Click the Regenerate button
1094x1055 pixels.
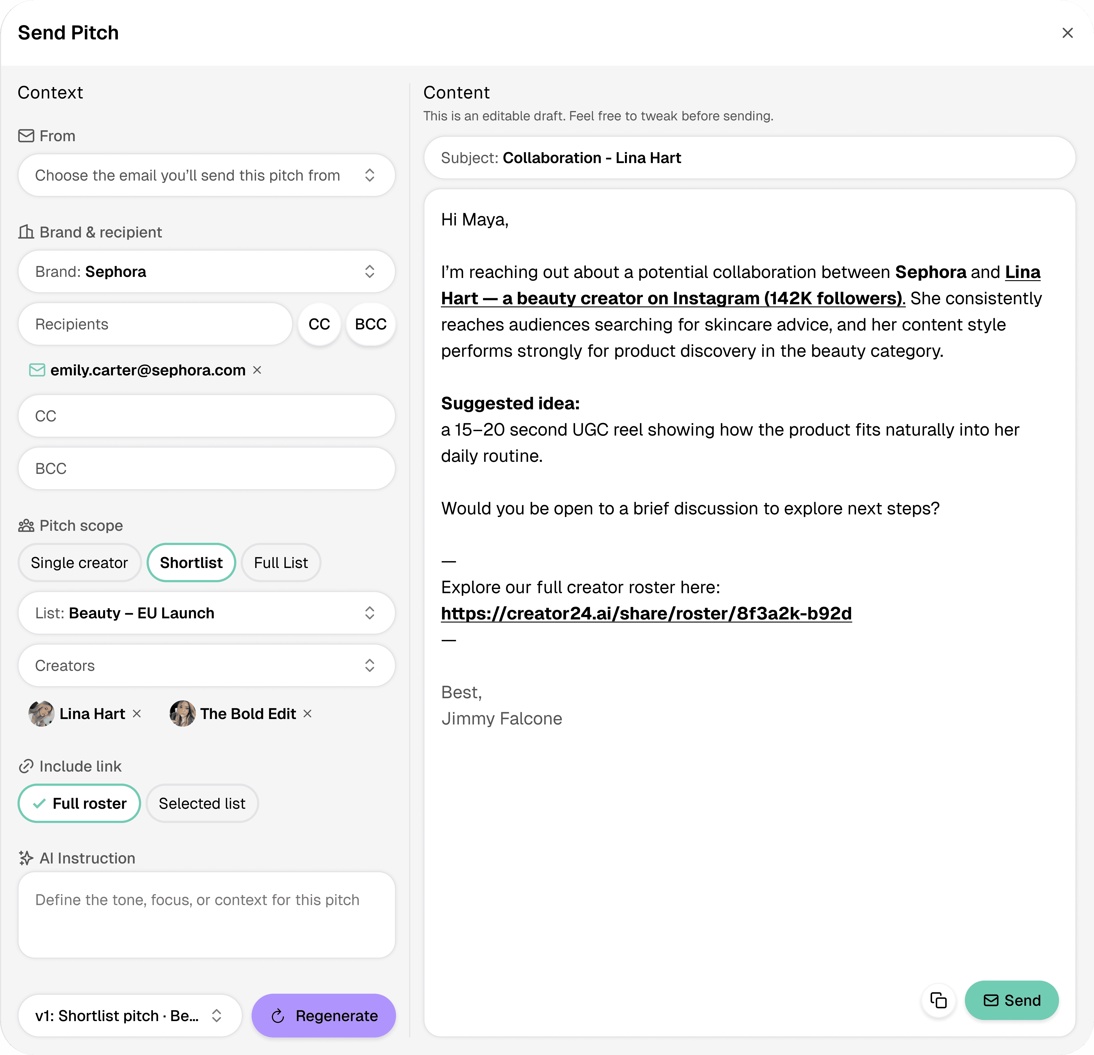tap(324, 1016)
